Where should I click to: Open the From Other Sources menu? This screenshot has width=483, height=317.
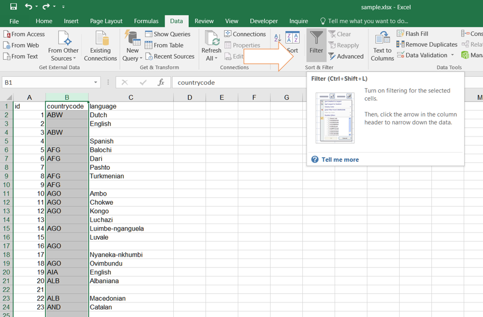(63, 45)
